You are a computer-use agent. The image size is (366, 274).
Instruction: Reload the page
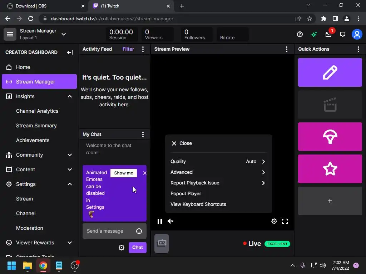[31, 19]
